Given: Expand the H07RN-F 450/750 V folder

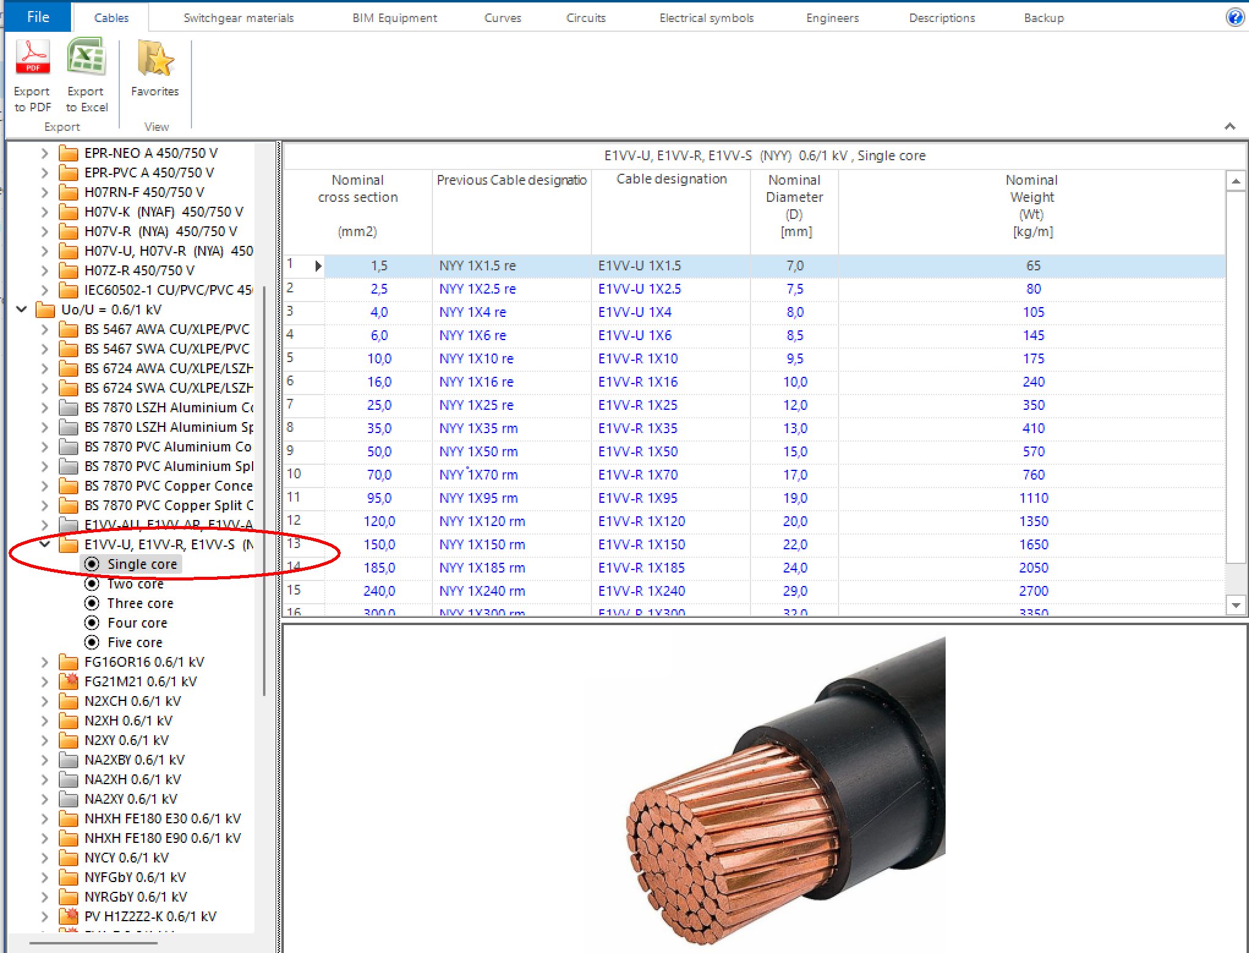Looking at the screenshot, I should [45, 192].
